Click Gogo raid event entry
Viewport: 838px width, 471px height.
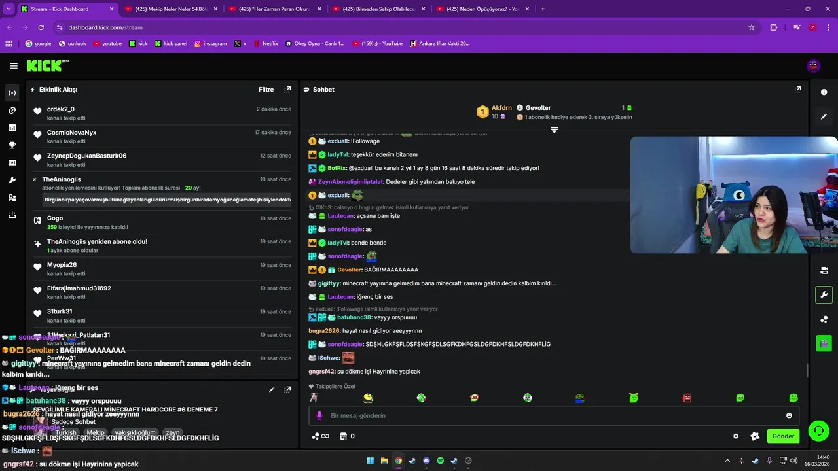point(162,222)
